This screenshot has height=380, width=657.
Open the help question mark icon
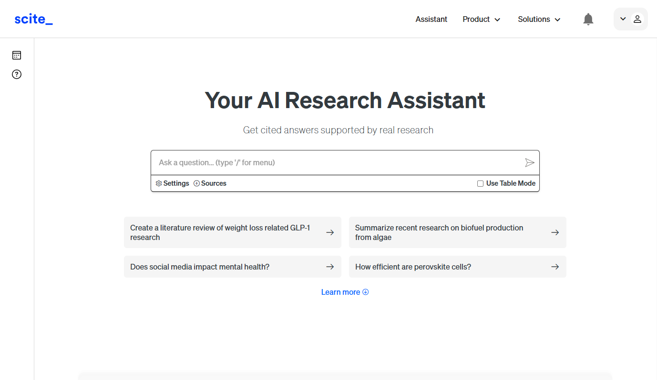pos(17,74)
